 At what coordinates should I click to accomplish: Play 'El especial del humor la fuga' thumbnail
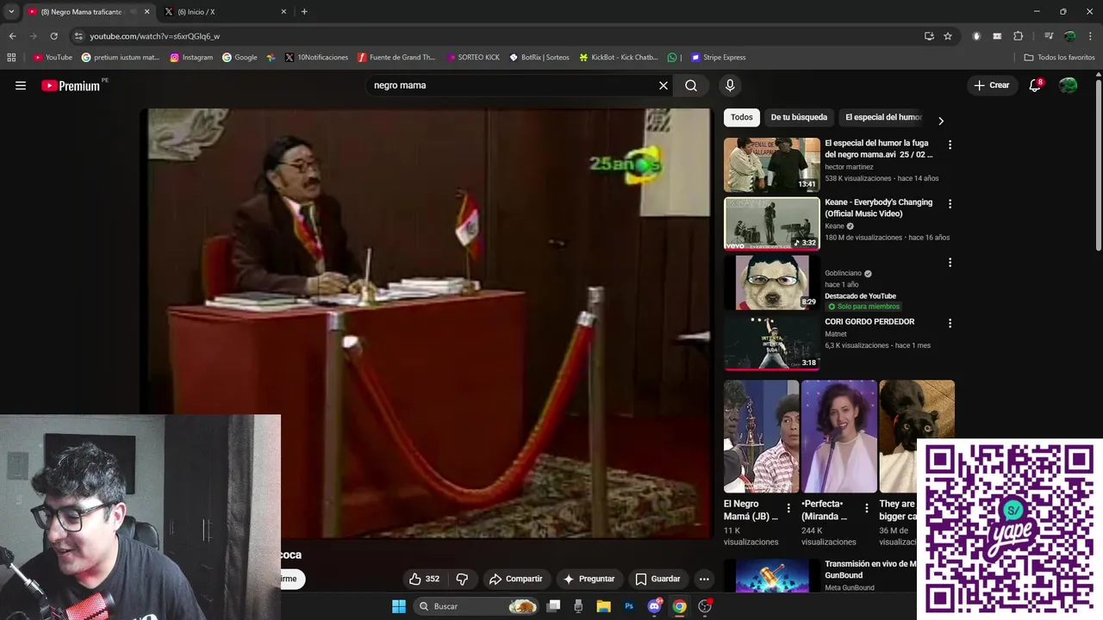[x=771, y=164]
